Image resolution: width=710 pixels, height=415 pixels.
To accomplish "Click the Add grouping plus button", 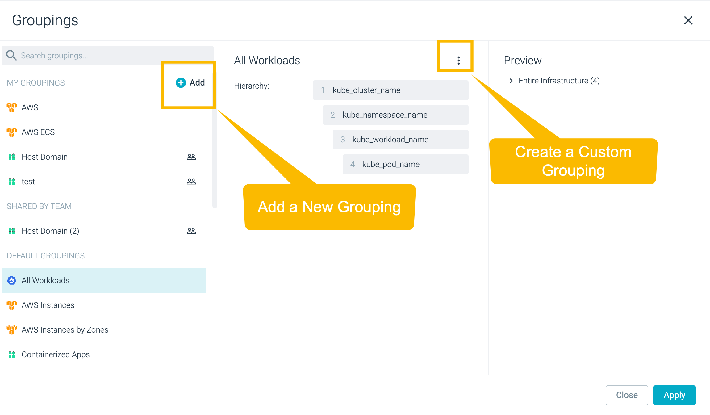I will click(x=190, y=82).
